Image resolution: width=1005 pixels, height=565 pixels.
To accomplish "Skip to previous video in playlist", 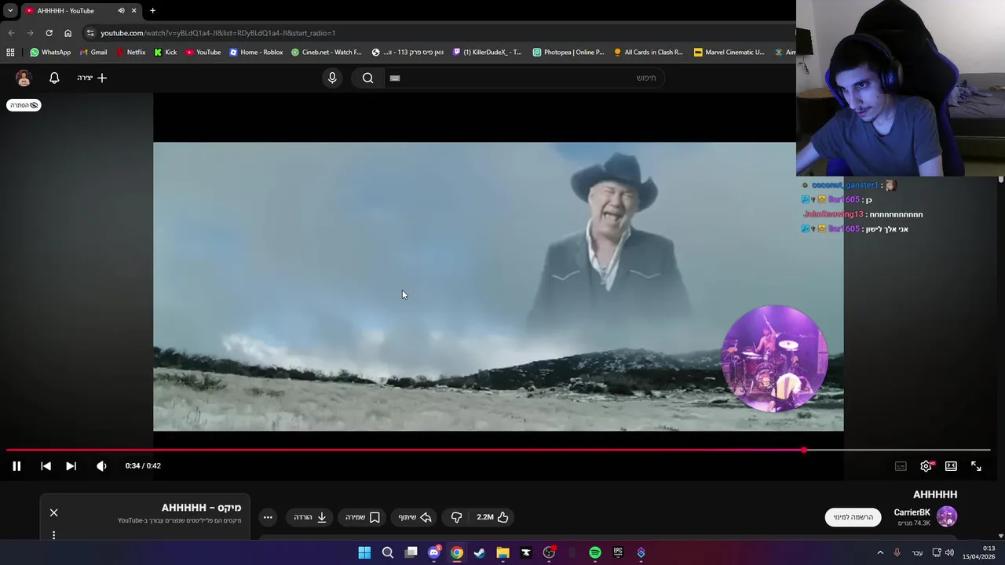I will click(46, 466).
